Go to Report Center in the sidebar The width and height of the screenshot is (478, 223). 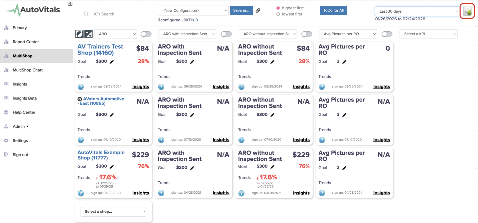point(26,42)
